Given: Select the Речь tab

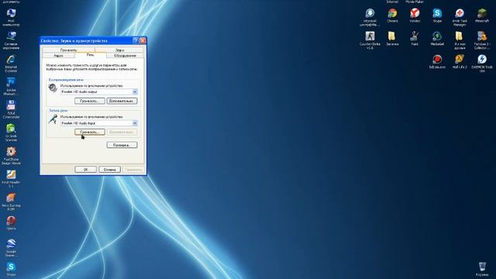Looking at the screenshot, I should click(x=91, y=55).
